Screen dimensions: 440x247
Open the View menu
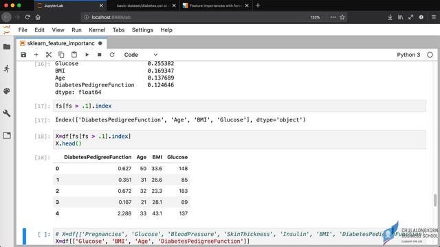coord(58,30)
